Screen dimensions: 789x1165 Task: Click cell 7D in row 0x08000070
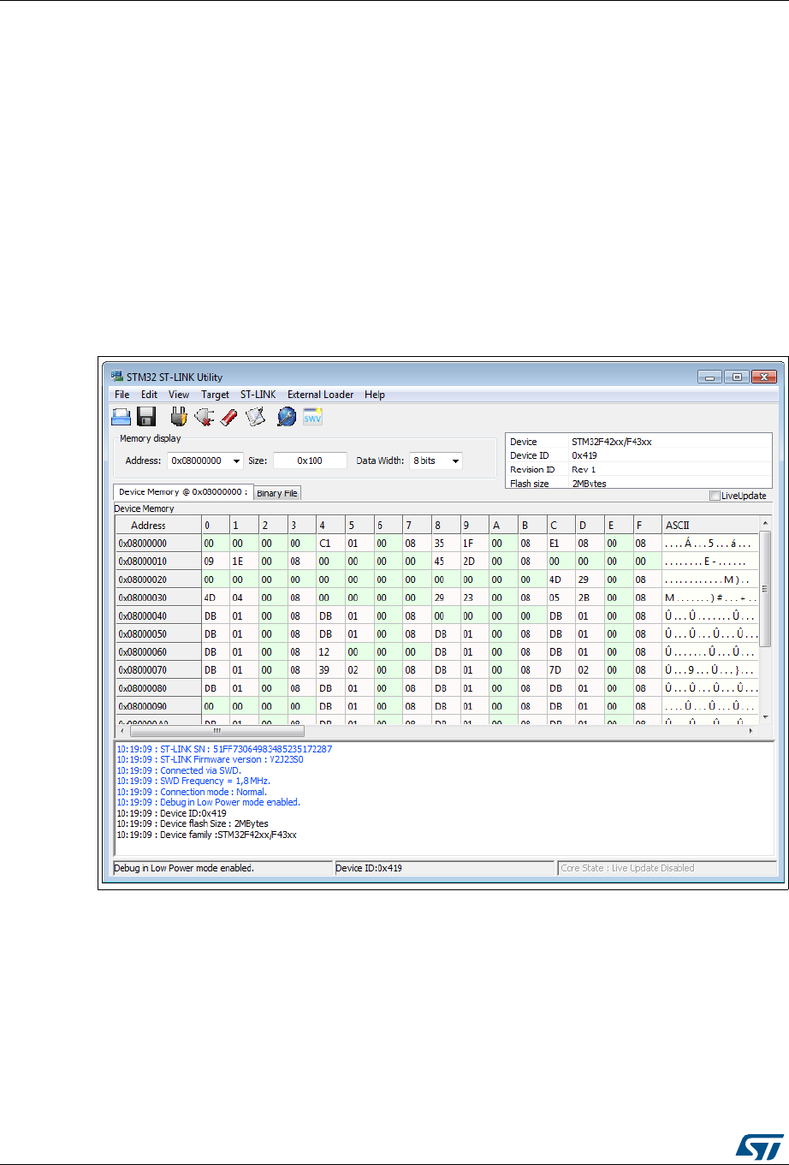[x=561, y=670]
